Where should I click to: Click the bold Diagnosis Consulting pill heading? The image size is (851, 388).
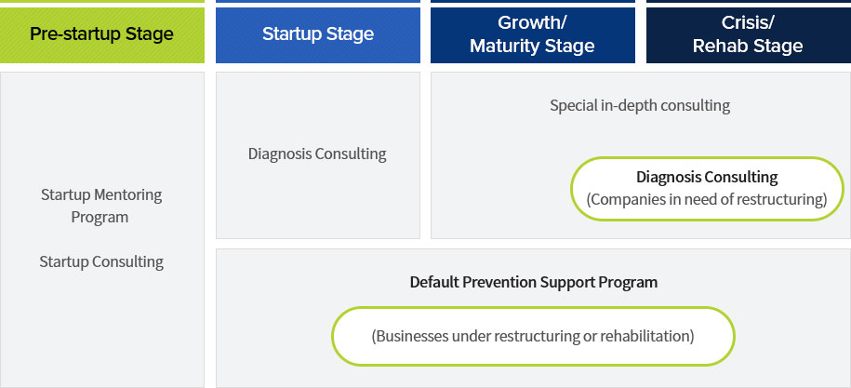click(x=707, y=177)
